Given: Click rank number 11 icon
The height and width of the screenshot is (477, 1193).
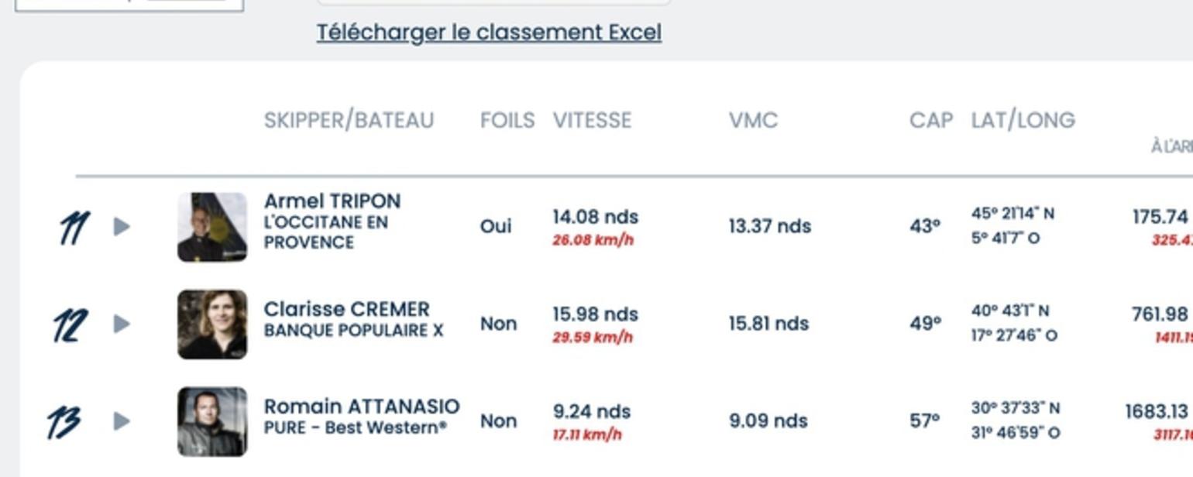Looking at the screenshot, I should coord(74,228).
